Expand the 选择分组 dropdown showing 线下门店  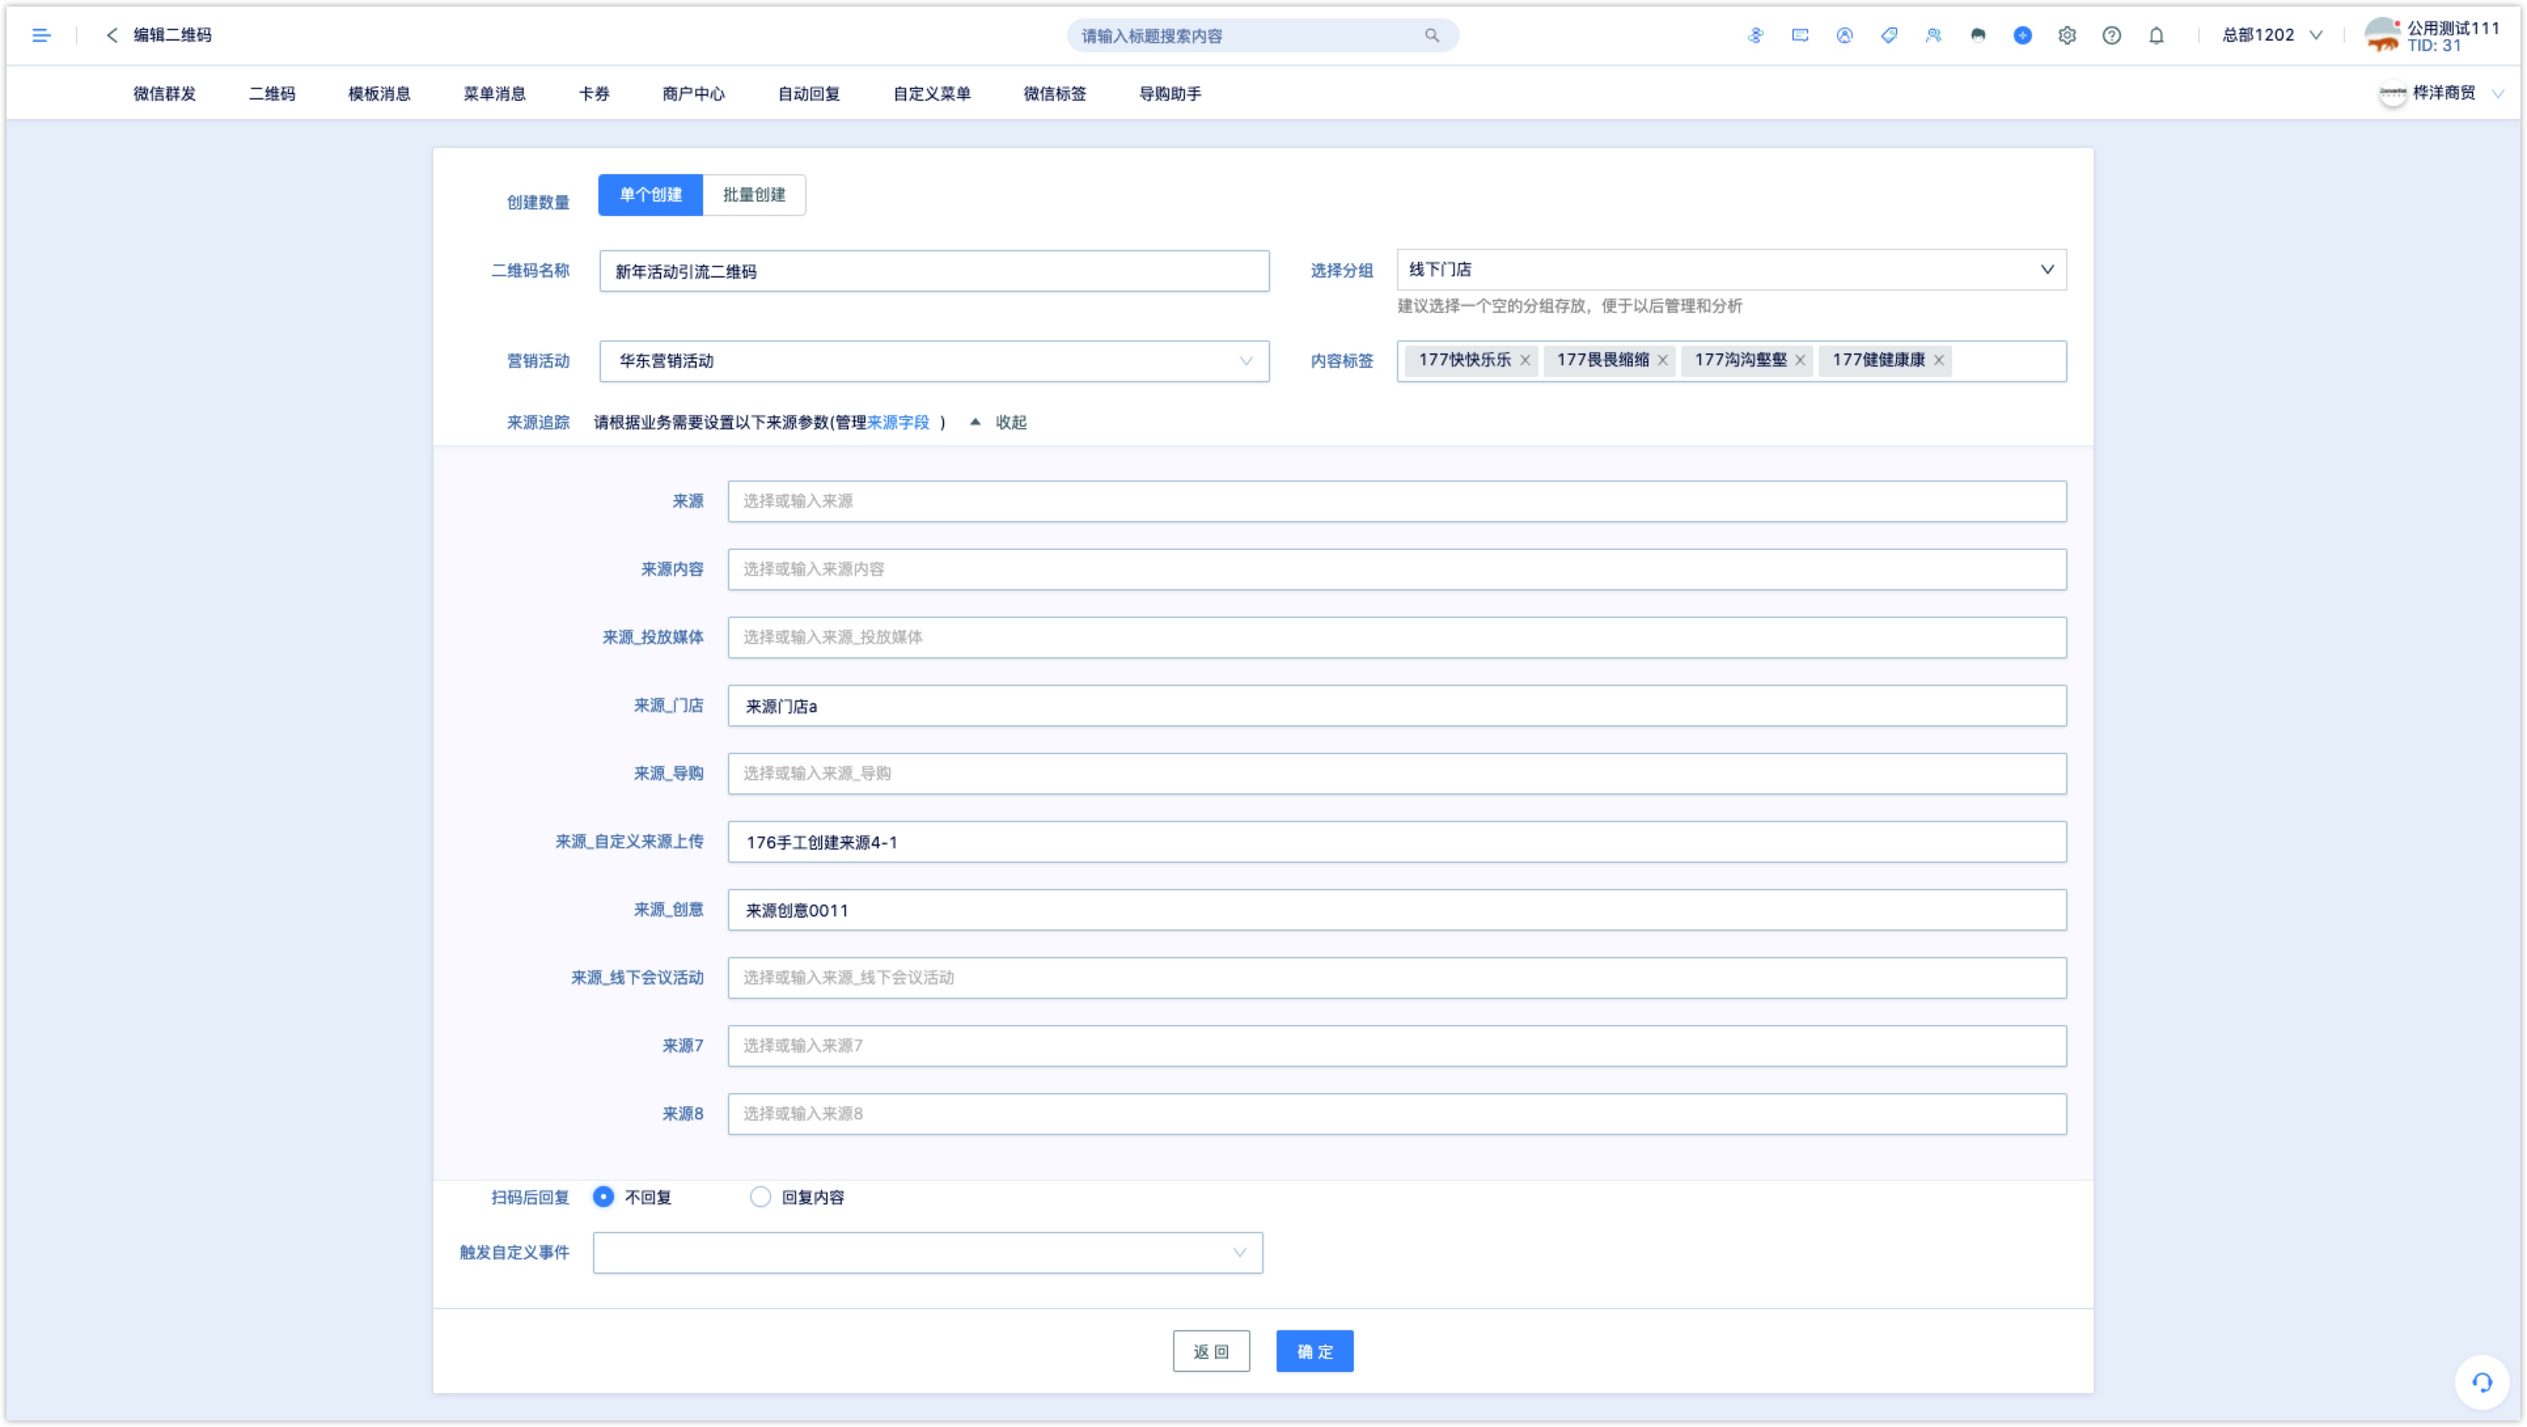point(1730,269)
